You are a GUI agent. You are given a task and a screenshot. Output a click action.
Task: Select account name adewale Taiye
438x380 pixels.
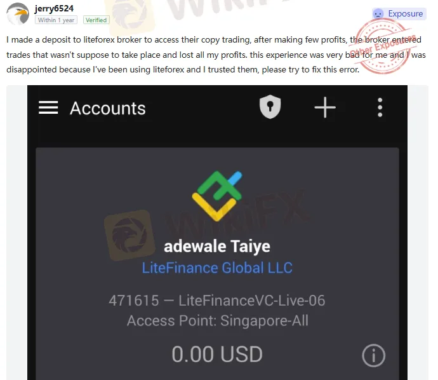point(217,247)
